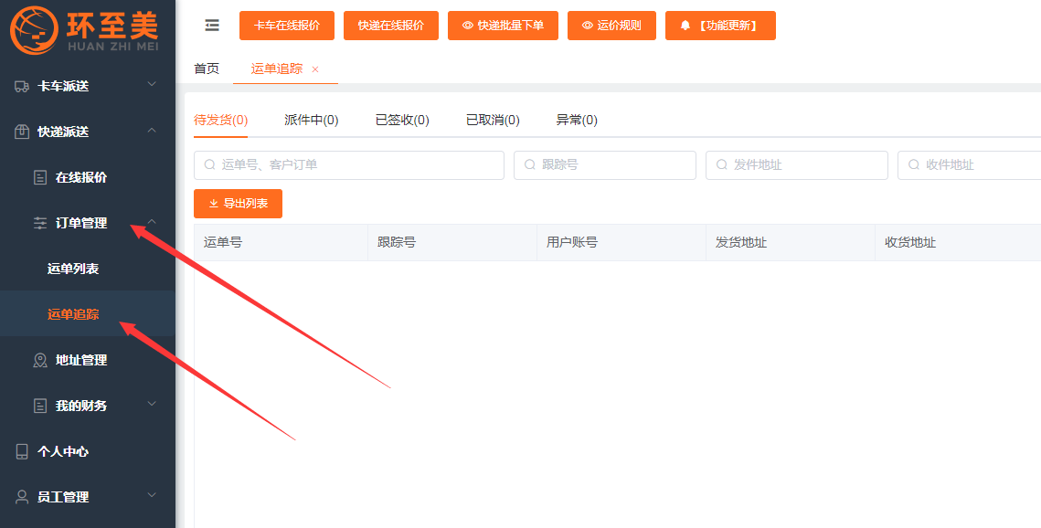The height and width of the screenshot is (528, 1041).
Task: Focus the 跟踪号 search field
Action: click(x=605, y=165)
